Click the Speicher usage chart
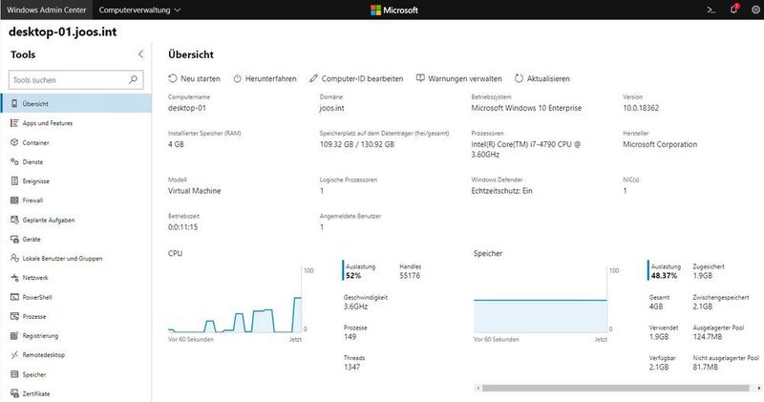 click(541, 300)
